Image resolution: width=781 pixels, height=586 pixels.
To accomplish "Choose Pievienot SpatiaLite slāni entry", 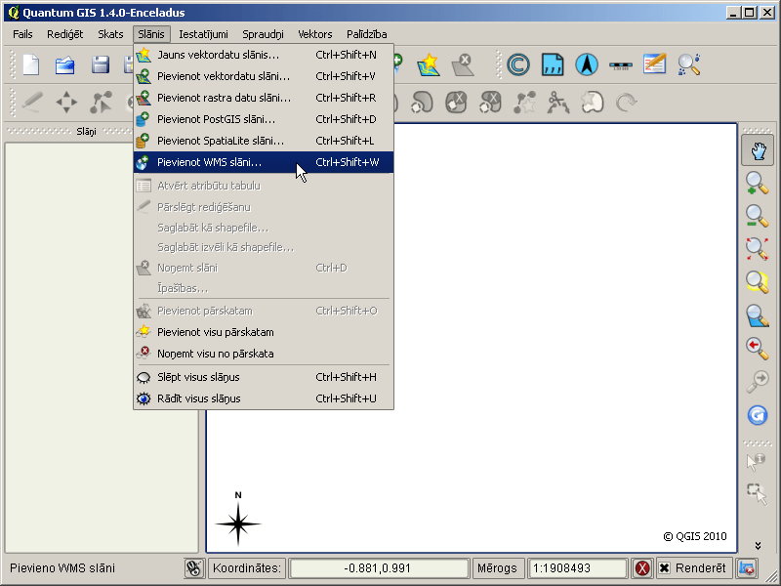I will pos(264,141).
